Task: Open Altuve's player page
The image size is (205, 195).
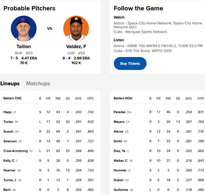Action: (x=118, y=131)
